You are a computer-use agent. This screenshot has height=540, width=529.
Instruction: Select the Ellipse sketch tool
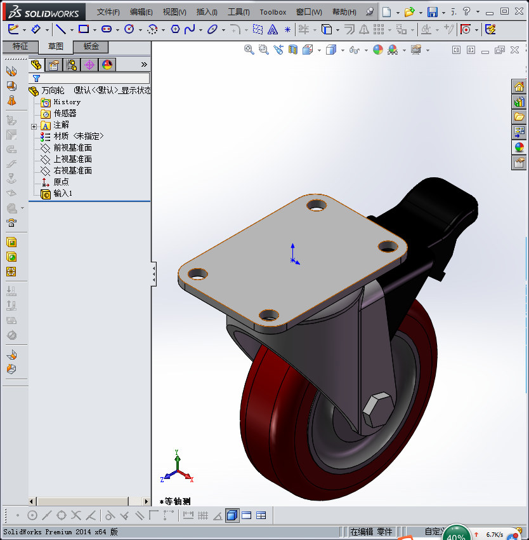click(212, 29)
